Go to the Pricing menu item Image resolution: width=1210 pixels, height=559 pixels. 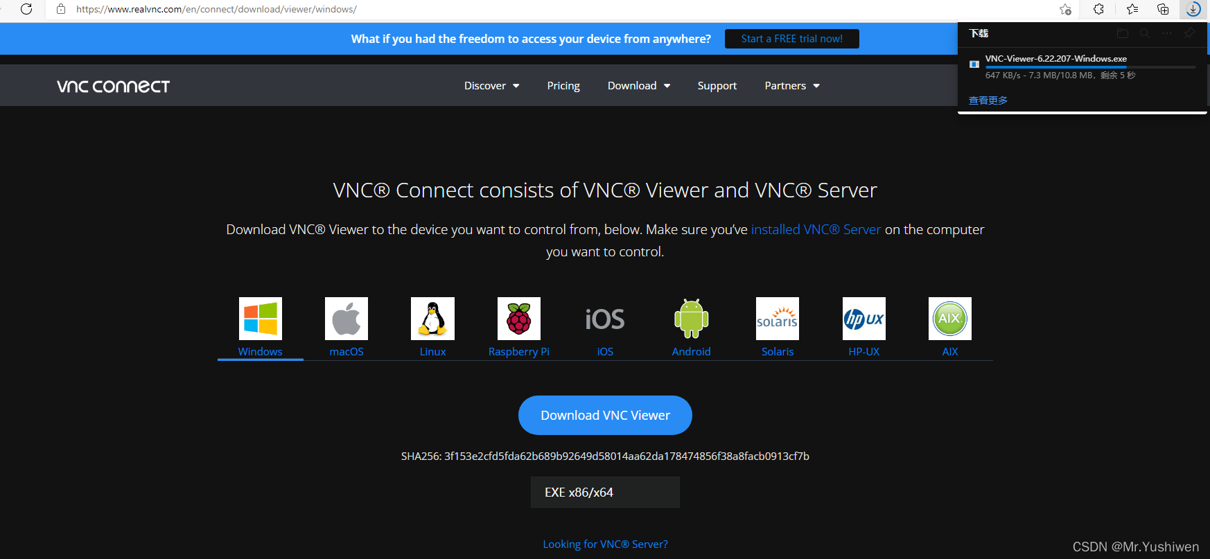point(563,86)
